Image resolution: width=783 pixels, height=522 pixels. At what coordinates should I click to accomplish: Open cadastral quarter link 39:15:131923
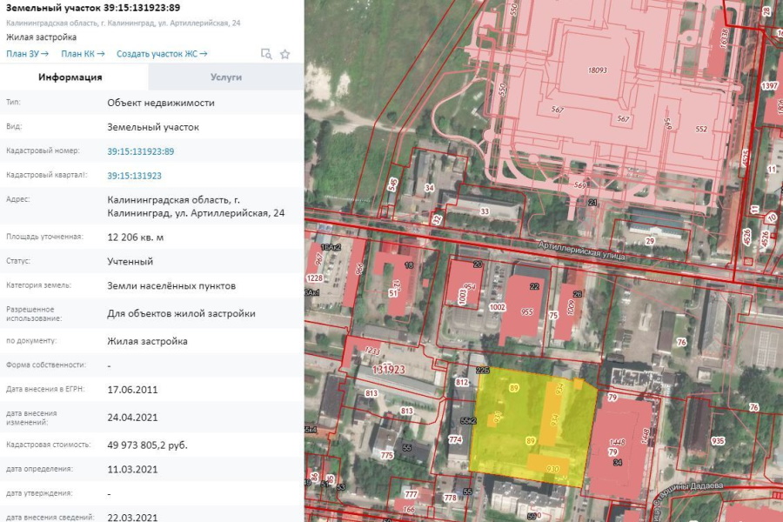132,175
